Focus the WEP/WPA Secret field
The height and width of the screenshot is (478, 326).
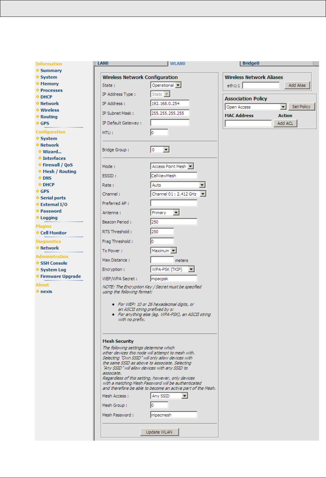pos(174,279)
